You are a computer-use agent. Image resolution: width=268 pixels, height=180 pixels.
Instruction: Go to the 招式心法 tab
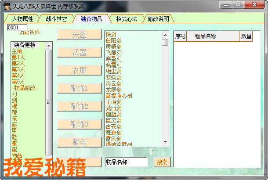pos(127,19)
